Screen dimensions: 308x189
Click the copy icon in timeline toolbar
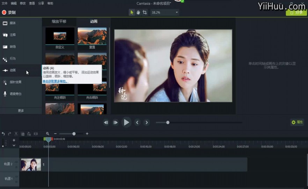[x=23, y=134]
